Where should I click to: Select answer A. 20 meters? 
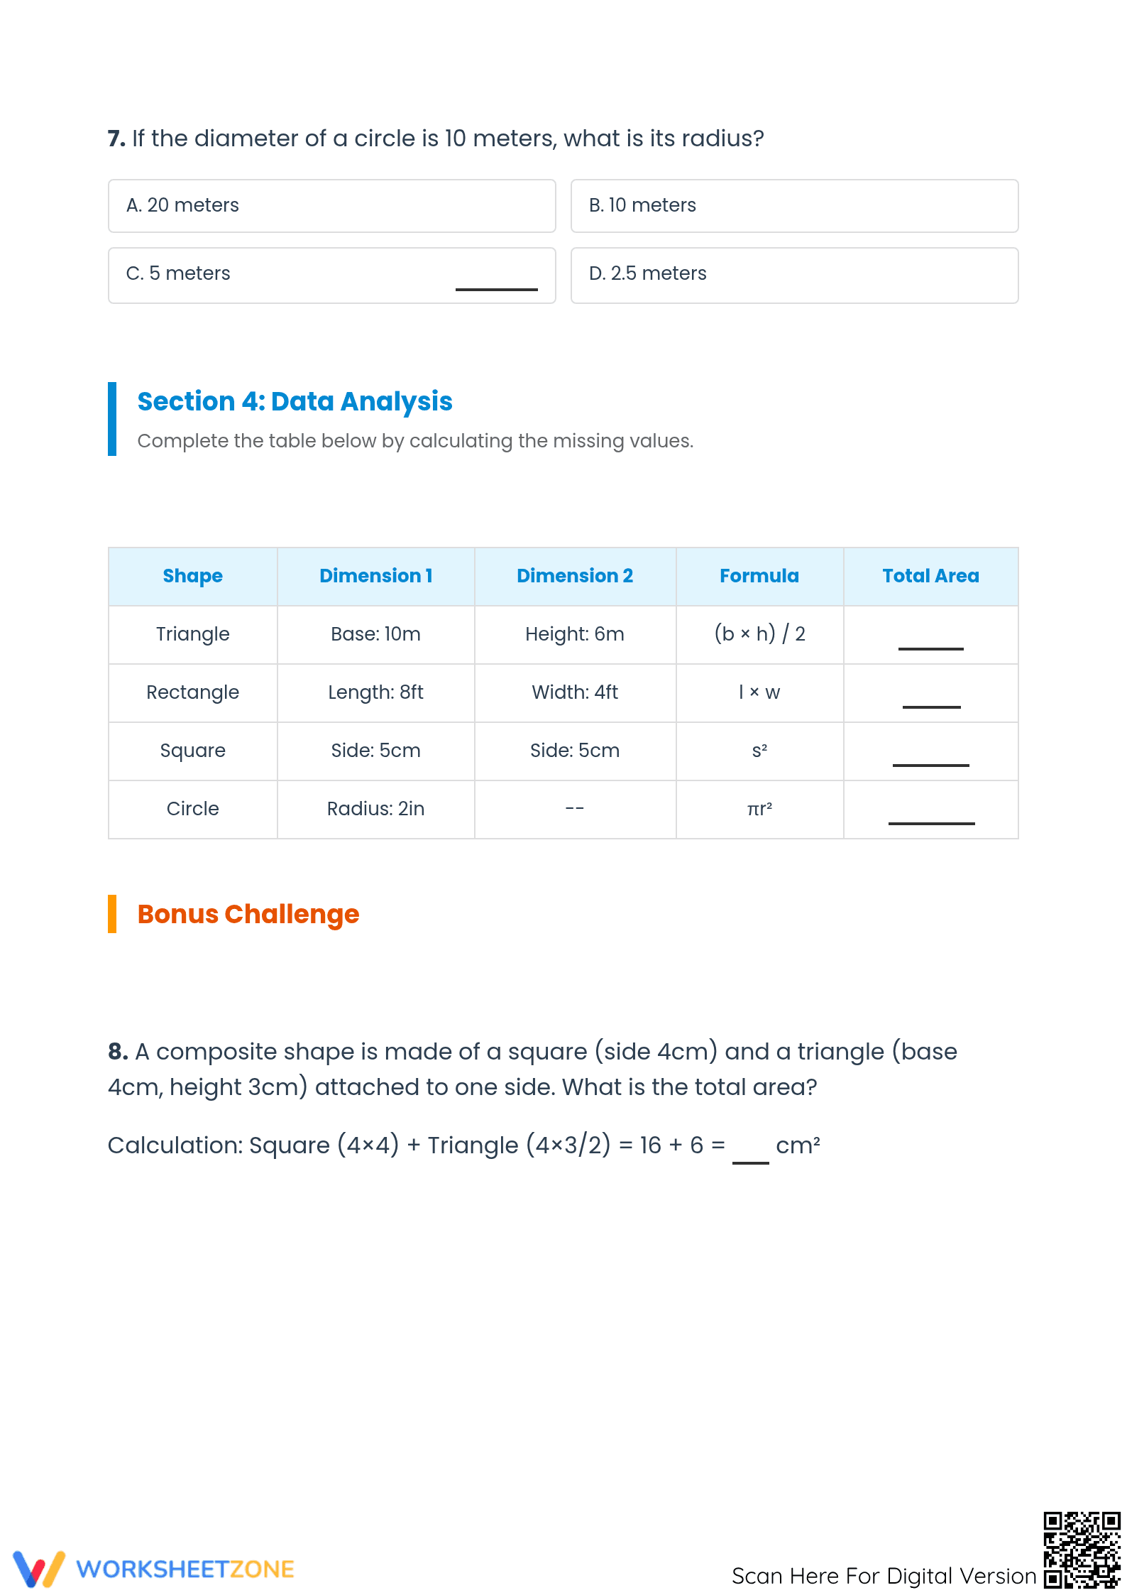(x=331, y=206)
